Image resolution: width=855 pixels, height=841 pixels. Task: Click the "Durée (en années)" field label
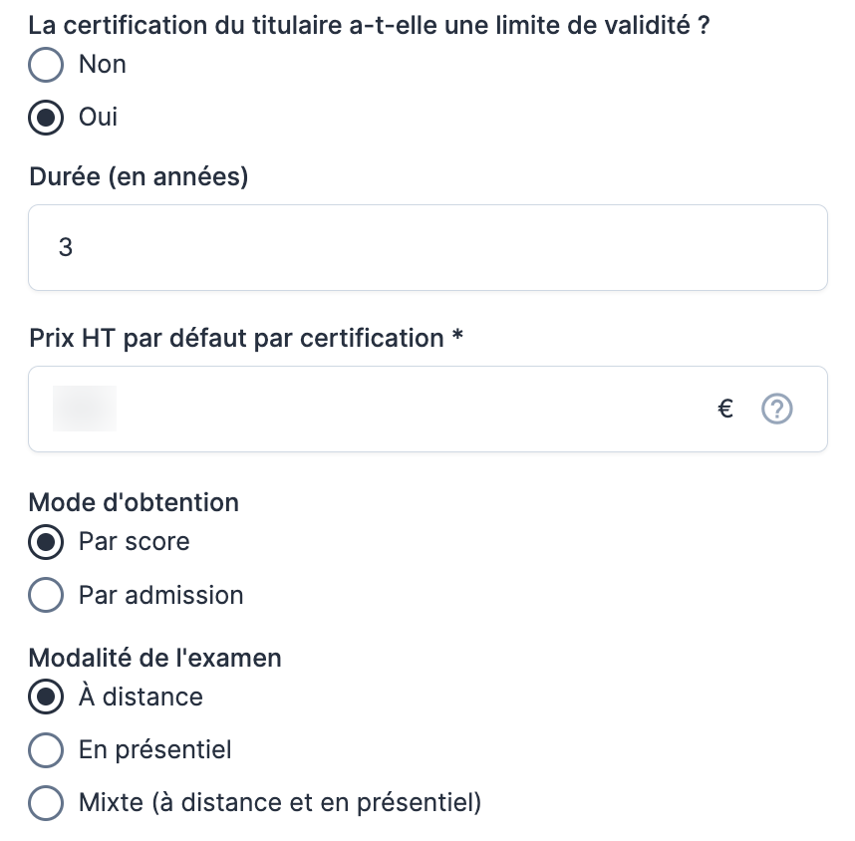(x=139, y=177)
